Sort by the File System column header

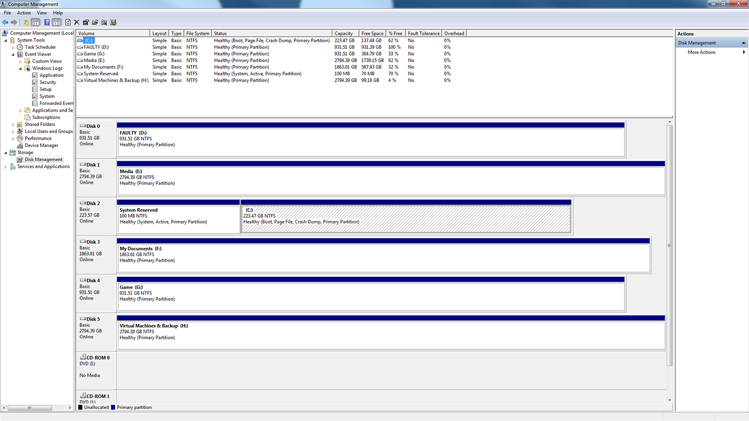click(198, 33)
